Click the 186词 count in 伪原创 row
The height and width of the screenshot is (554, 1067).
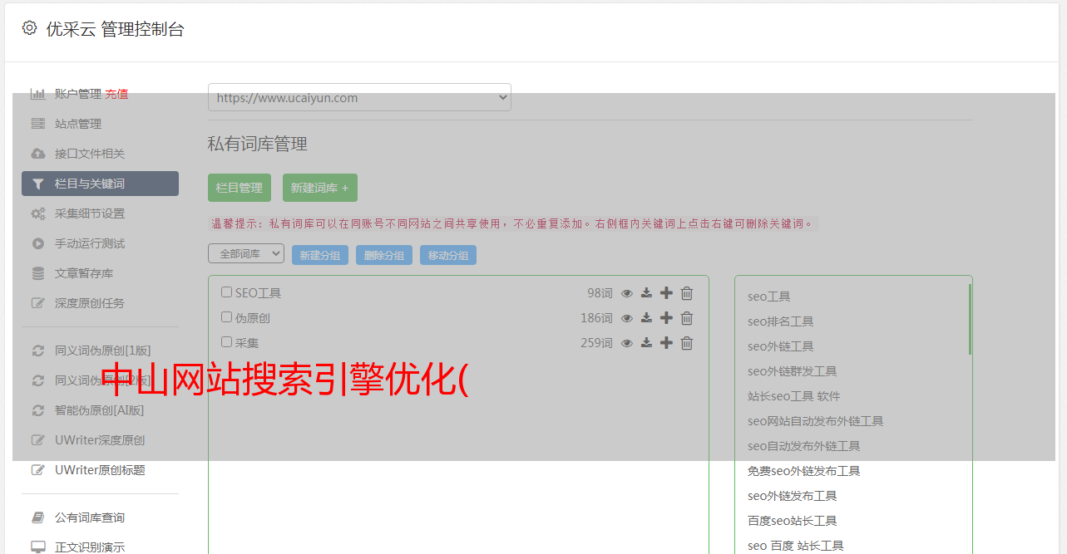click(x=596, y=318)
